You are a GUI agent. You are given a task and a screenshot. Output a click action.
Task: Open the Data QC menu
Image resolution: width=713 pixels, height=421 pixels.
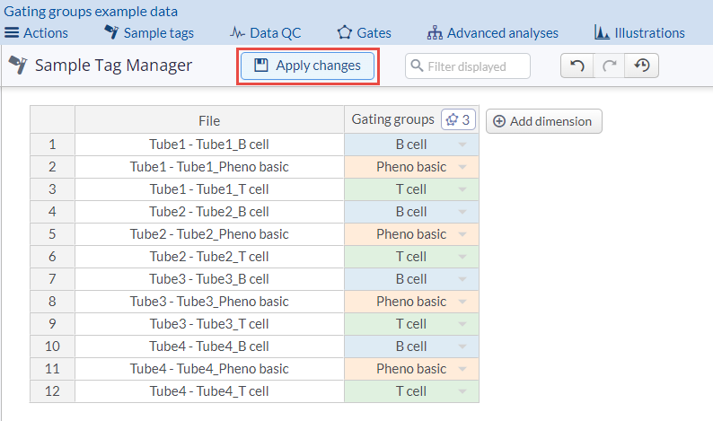tap(265, 33)
